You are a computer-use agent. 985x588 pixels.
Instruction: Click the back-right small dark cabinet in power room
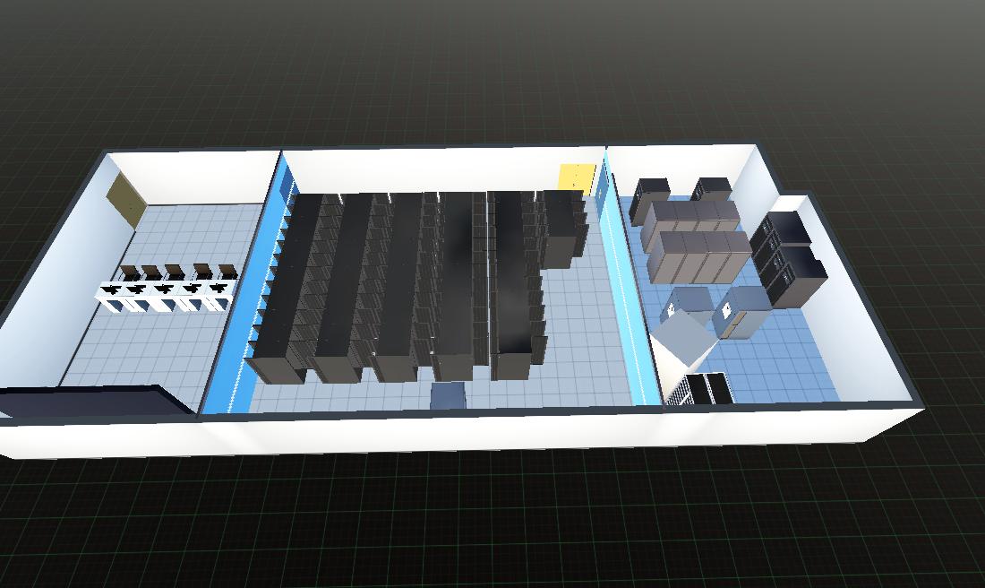(713, 190)
